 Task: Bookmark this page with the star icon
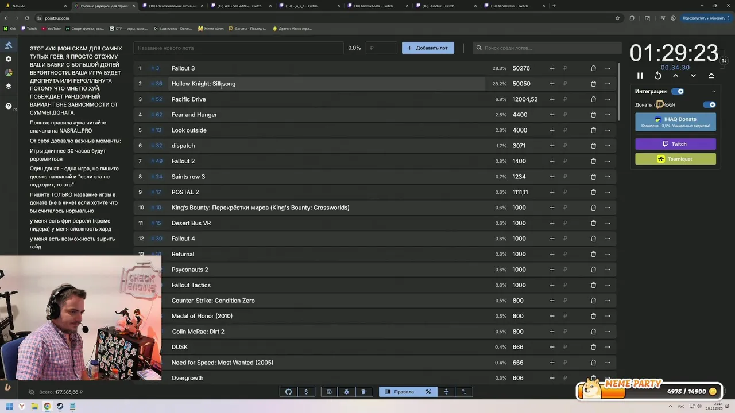point(617,18)
